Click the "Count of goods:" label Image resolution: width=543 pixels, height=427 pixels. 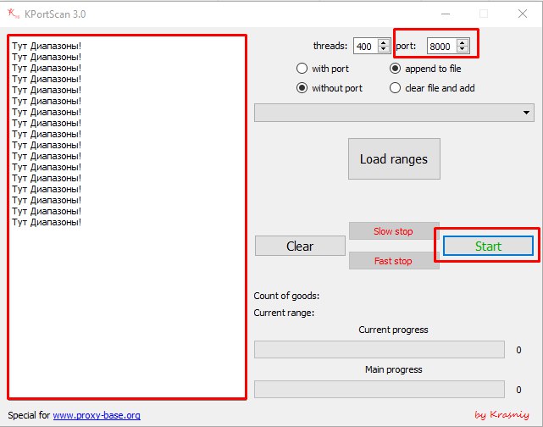click(x=286, y=296)
